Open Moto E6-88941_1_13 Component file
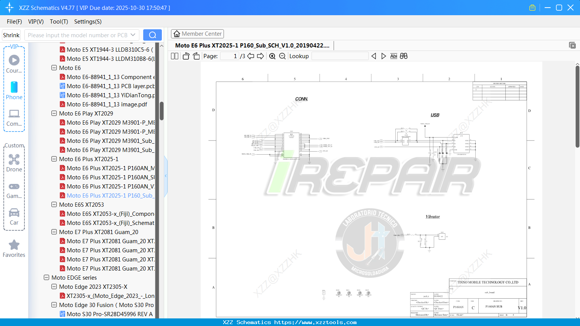This screenshot has height=326, width=580. 107,77
